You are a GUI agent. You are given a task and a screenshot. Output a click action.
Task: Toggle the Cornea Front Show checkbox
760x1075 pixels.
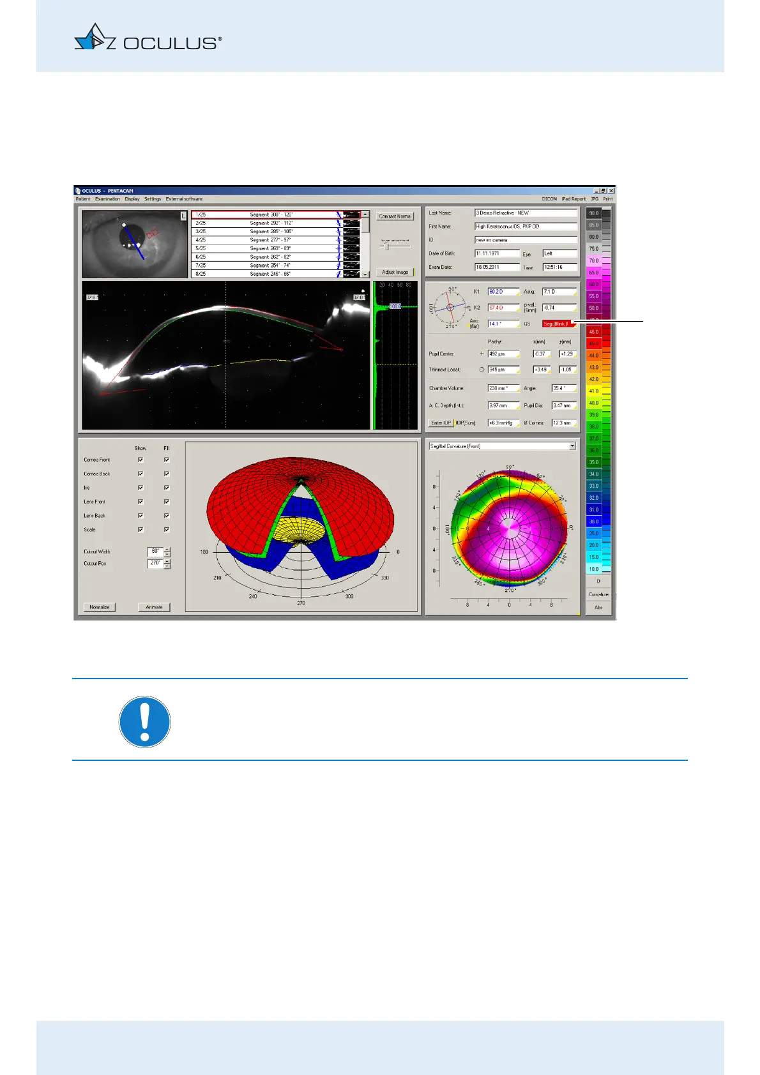[141, 460]
